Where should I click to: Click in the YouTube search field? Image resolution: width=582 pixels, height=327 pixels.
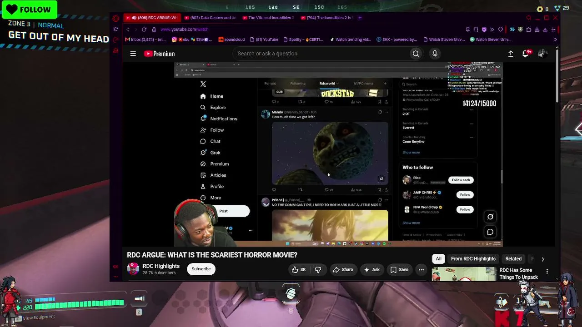(x=321, y=54)
